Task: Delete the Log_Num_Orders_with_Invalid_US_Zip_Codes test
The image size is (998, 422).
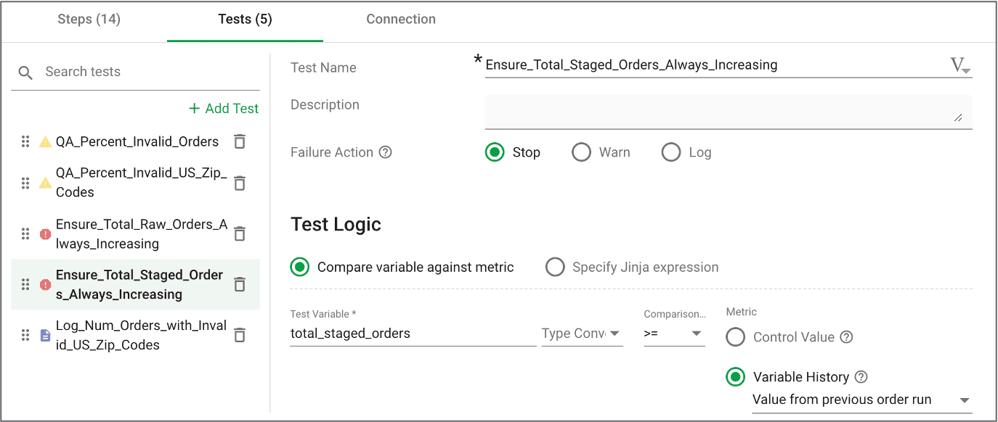Action: 240,335
